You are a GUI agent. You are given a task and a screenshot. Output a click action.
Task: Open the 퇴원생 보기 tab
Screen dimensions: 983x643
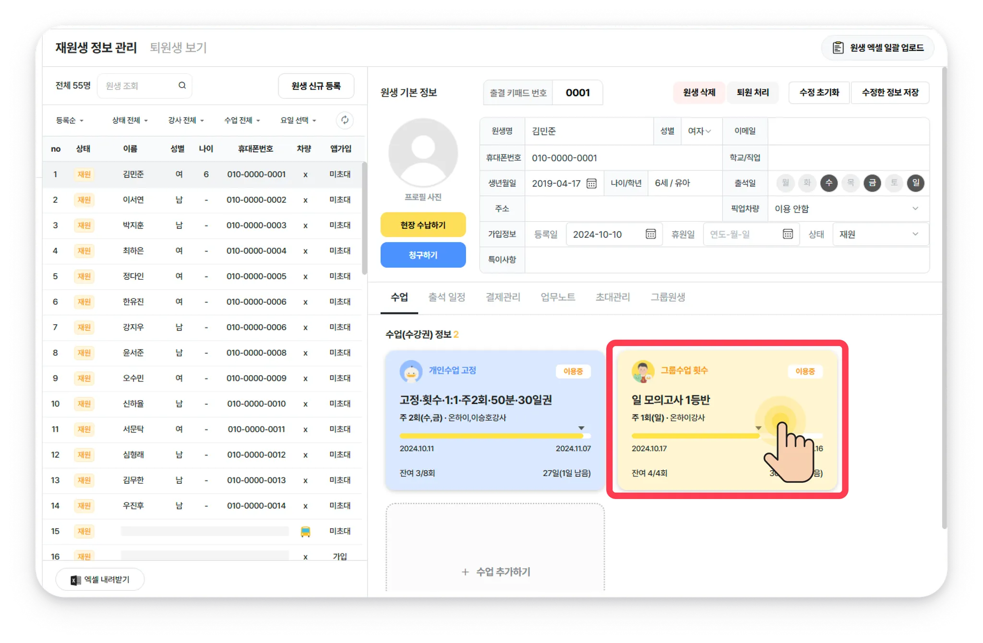pos(178,48)
